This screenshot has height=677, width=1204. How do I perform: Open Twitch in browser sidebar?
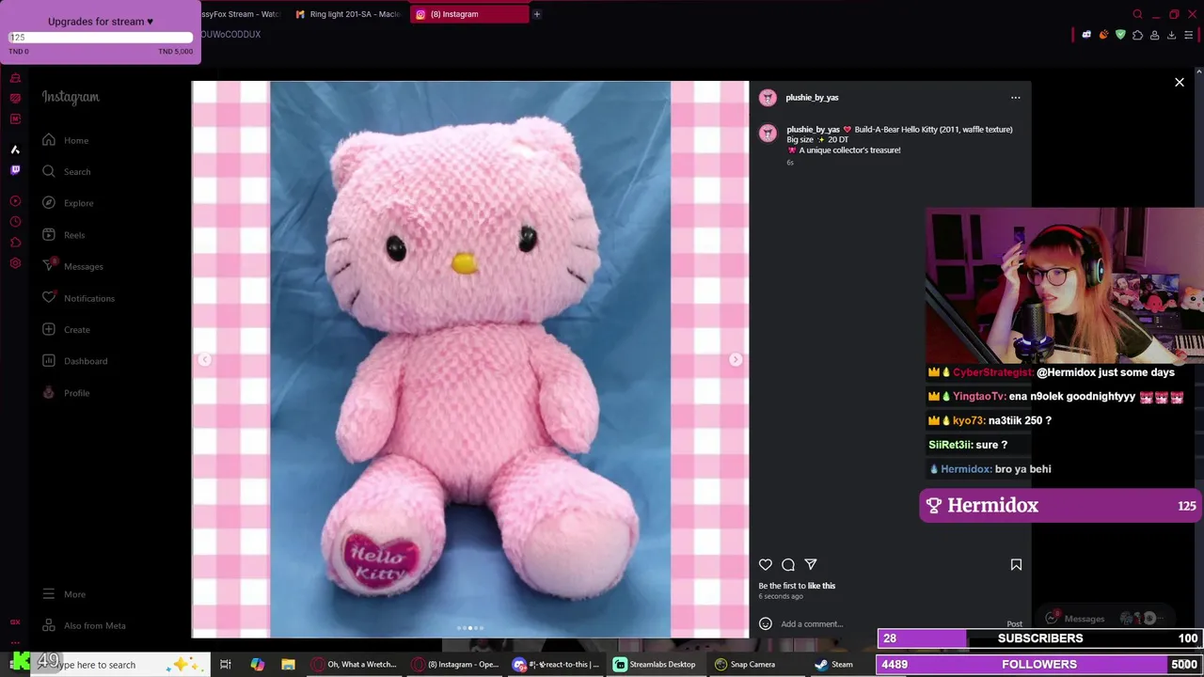(15, 170)
